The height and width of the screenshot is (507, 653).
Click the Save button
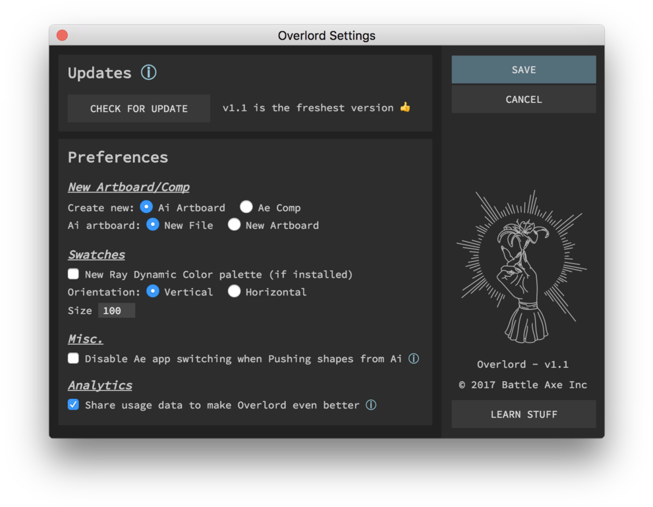[524, 70]
